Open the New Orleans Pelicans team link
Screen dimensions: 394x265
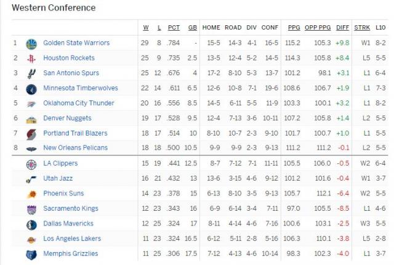[75, 148]
